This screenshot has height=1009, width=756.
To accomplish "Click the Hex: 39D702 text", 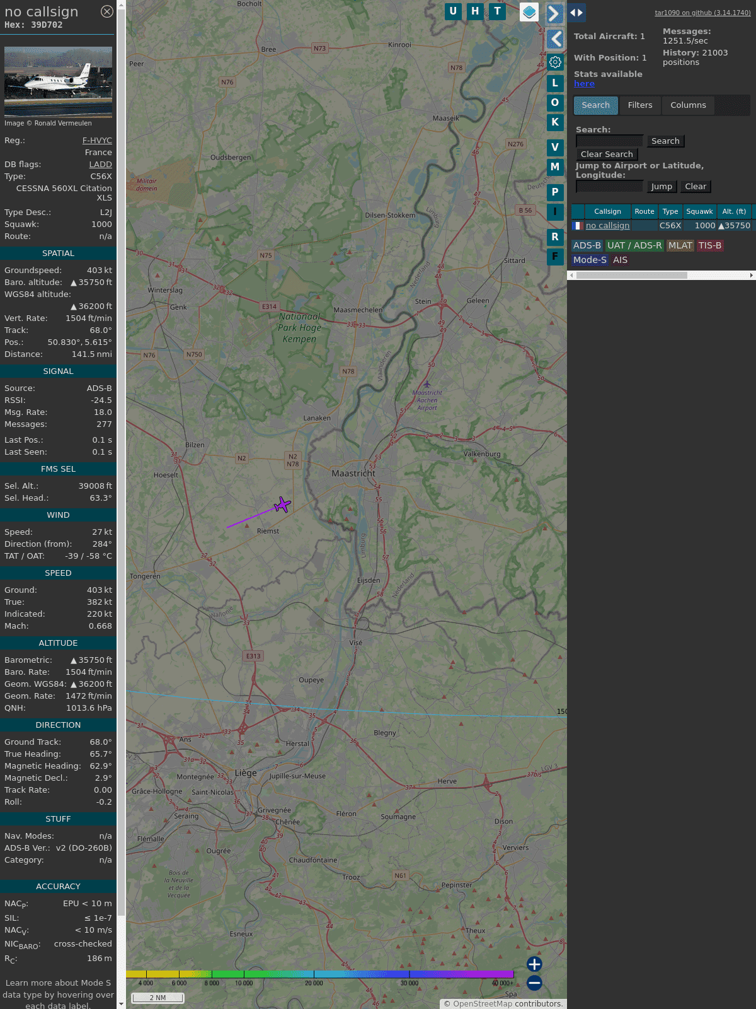I will click(33, 25).
